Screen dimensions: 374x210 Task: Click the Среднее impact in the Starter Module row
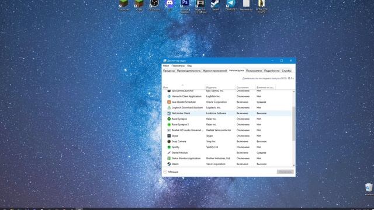click(x=261, y=153)
